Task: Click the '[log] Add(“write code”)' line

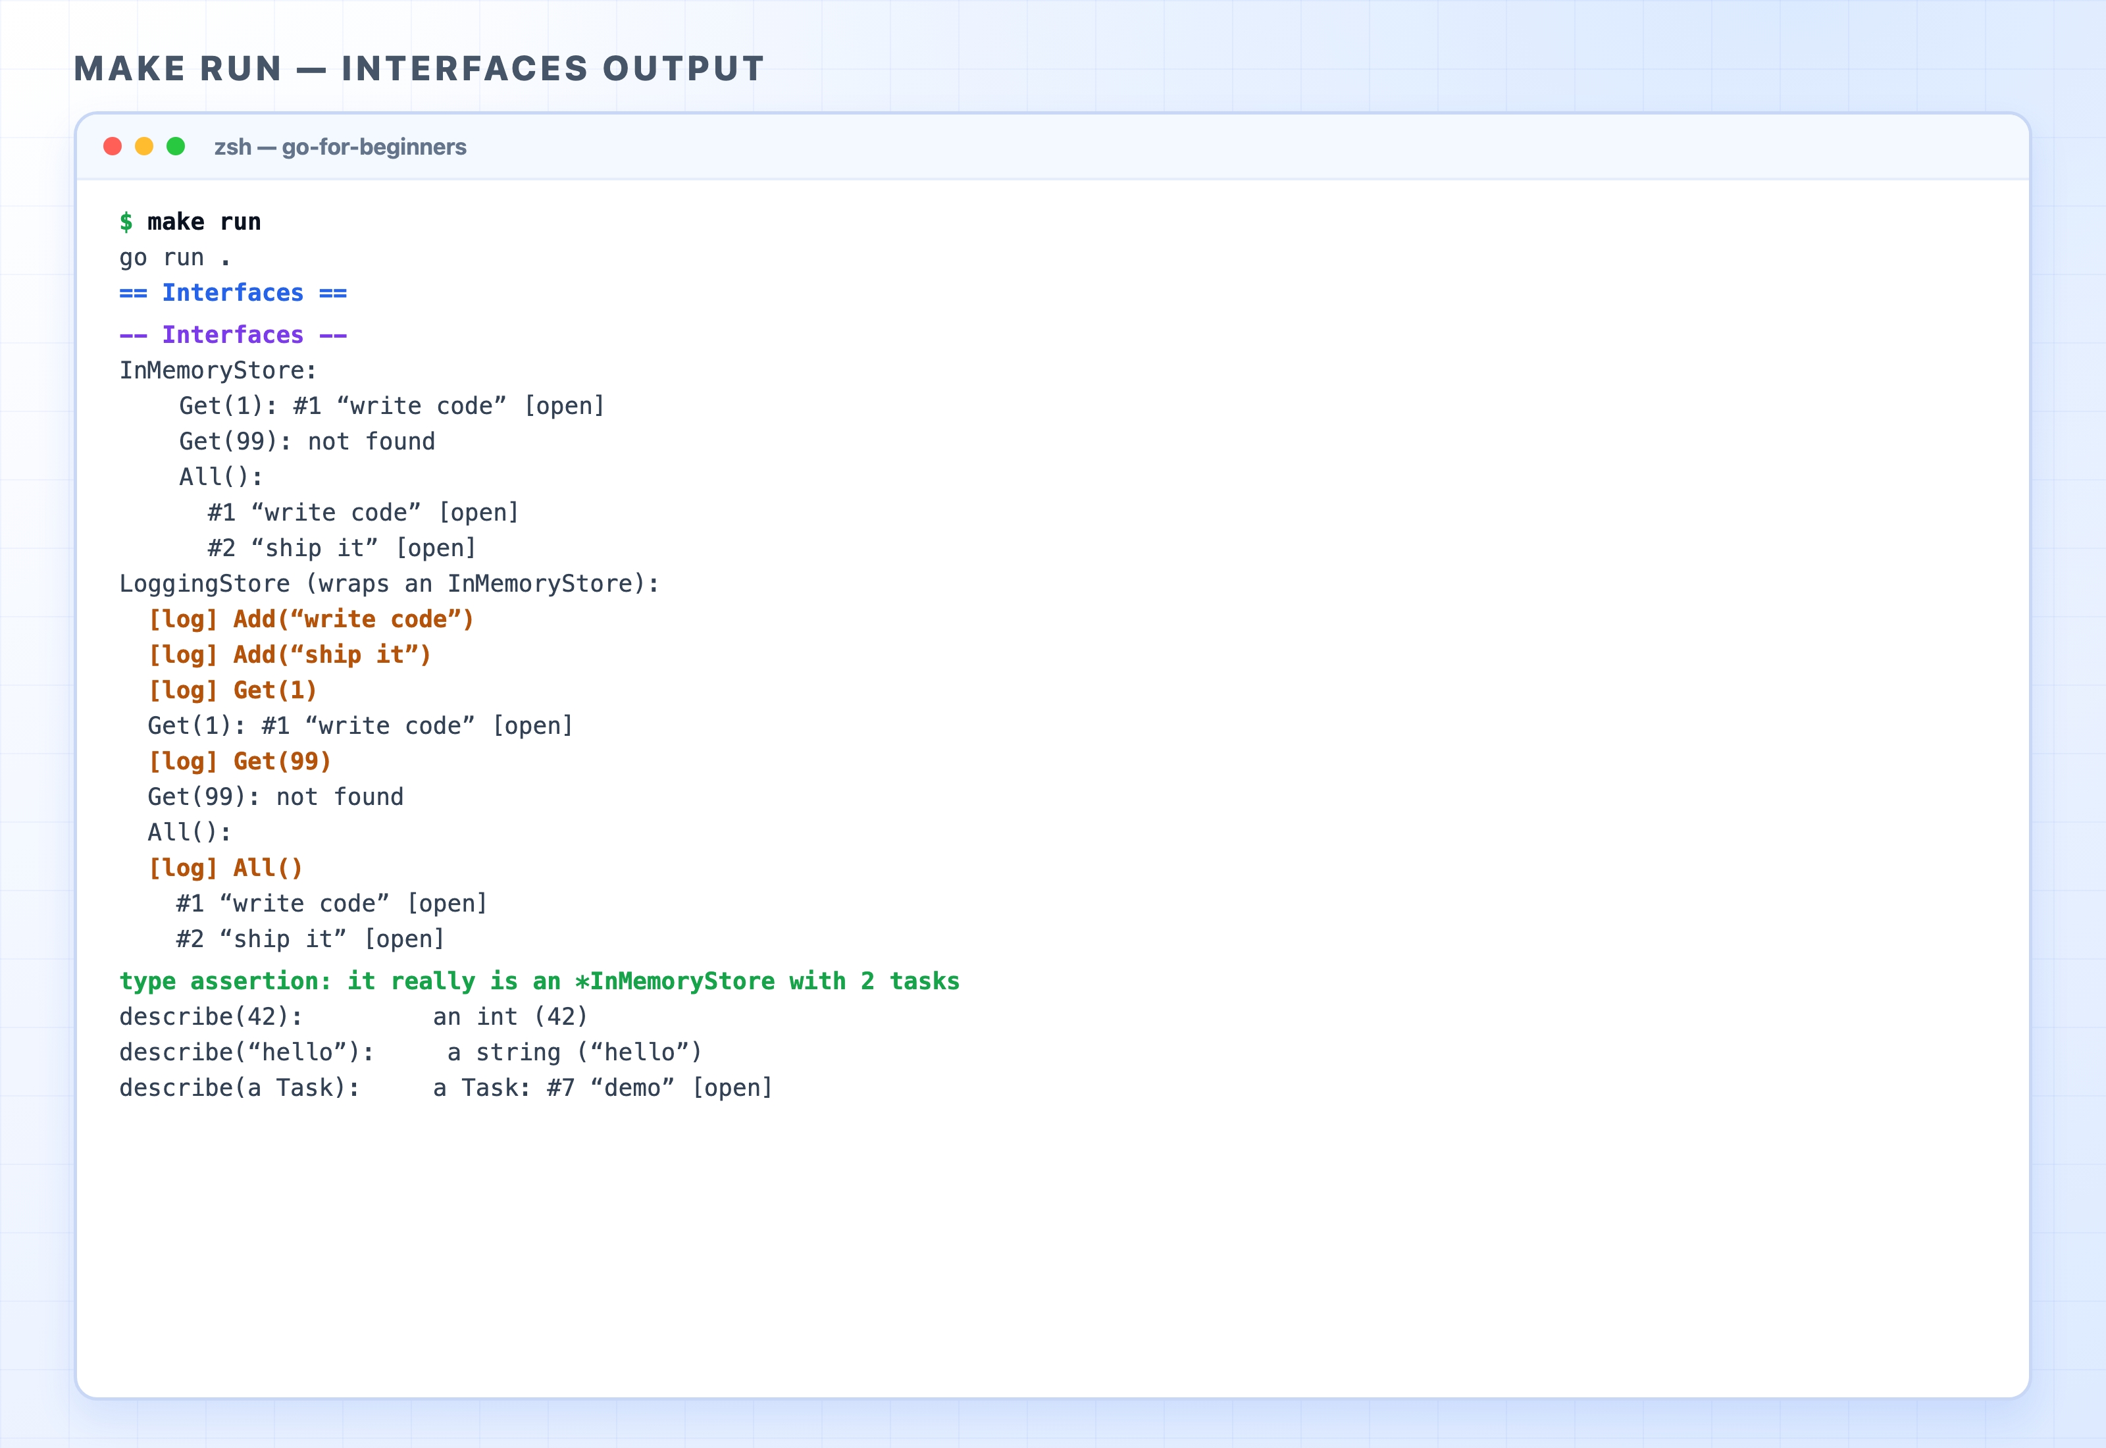Action: (311, 619)
